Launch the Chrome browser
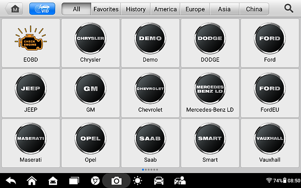The height and width of the screenshot is (188, 301). pos(95,181)
